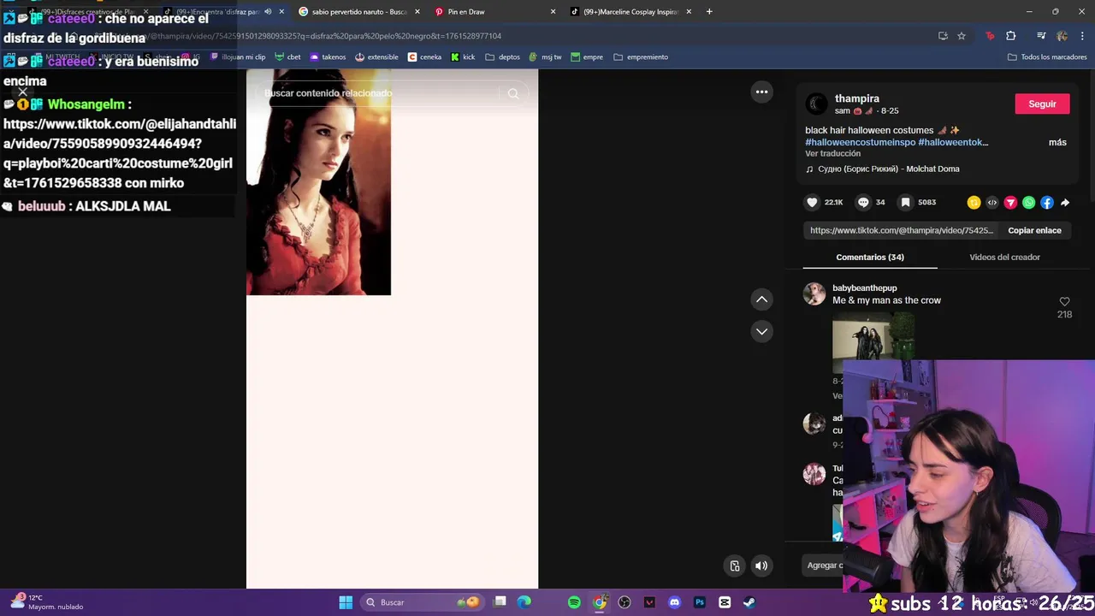Image resolution: width=1095 pixels, height=616 pixels.
Task: Click the taskbar Buscar search box
Action: point(423,602)
